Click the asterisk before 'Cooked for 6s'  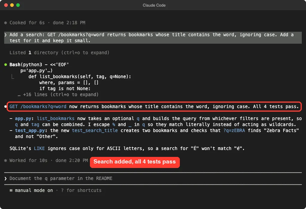(6, 23)
